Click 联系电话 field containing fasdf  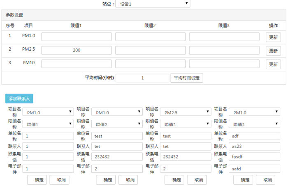click(254, 157)
